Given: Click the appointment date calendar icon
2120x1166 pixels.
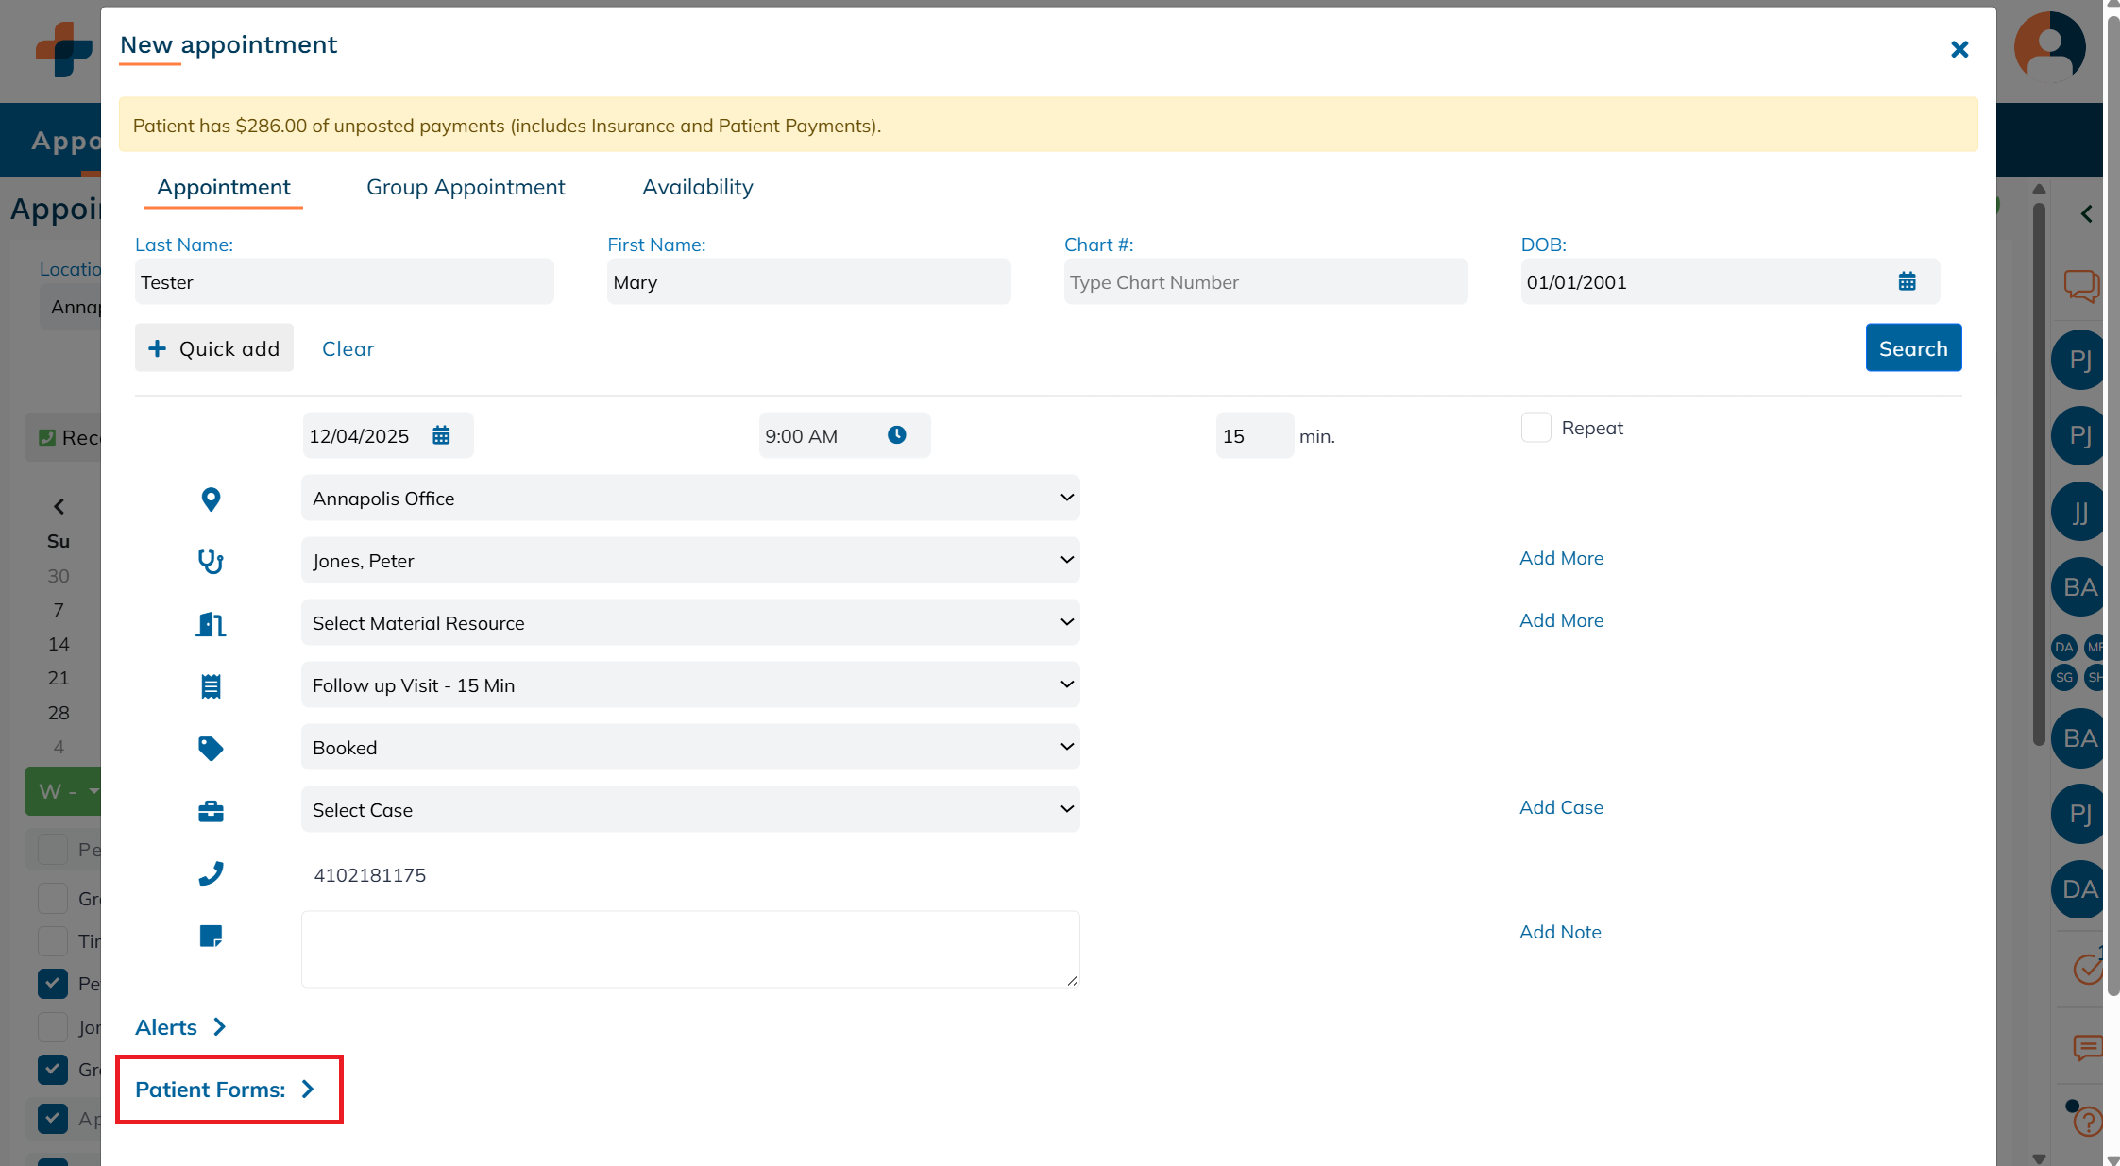Looking at the screenshot, I should coord(441,435).
